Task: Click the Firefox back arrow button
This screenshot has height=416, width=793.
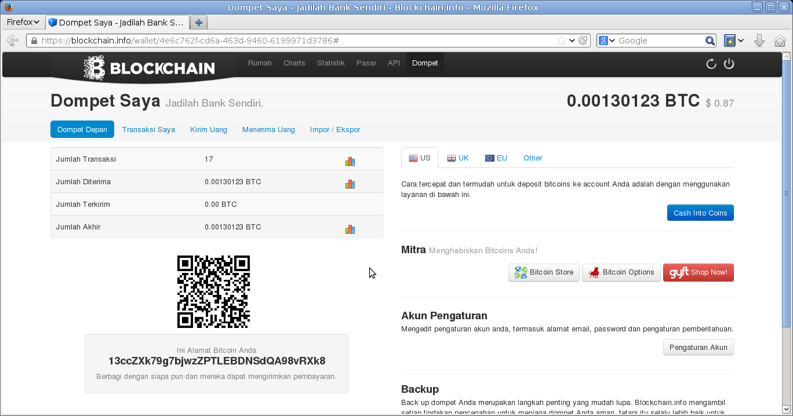Action: coord(13,41)
